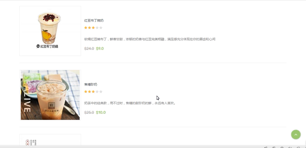Click first star of 红豆布丁烧奶 rating
The height and width of the screenshot is (148, 306).
(86, 28)
